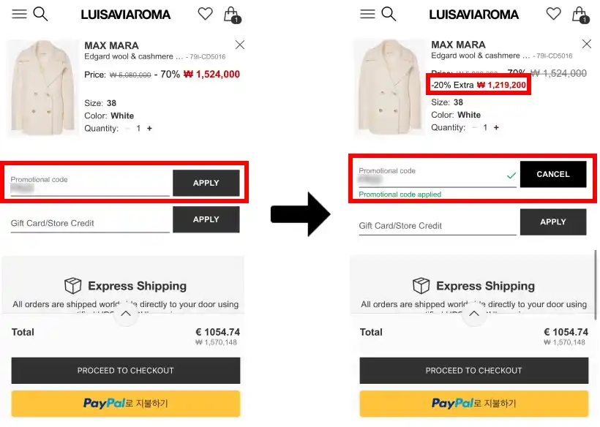Cancel the applied promotional code
600x427 pixels.
pos(552,175)
